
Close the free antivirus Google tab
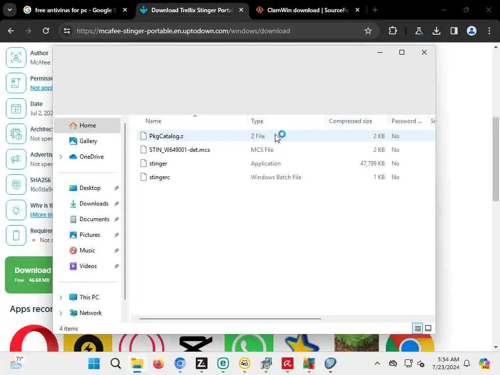coord(125,10)
